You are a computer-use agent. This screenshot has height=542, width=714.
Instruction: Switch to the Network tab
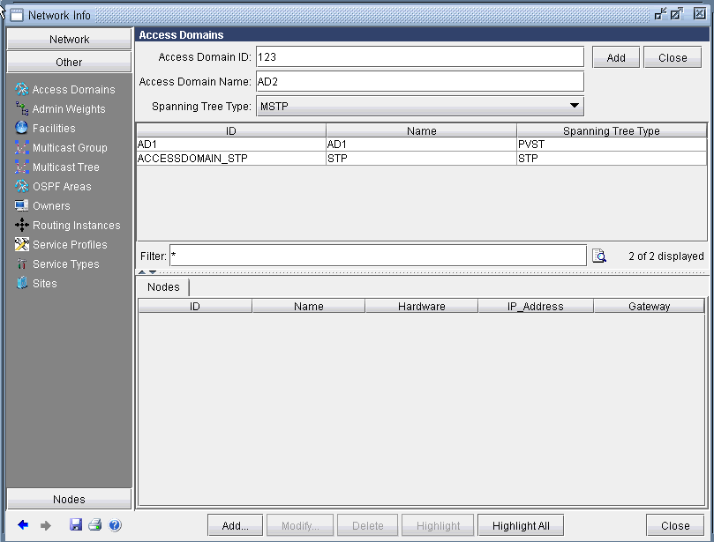(69, 39)
